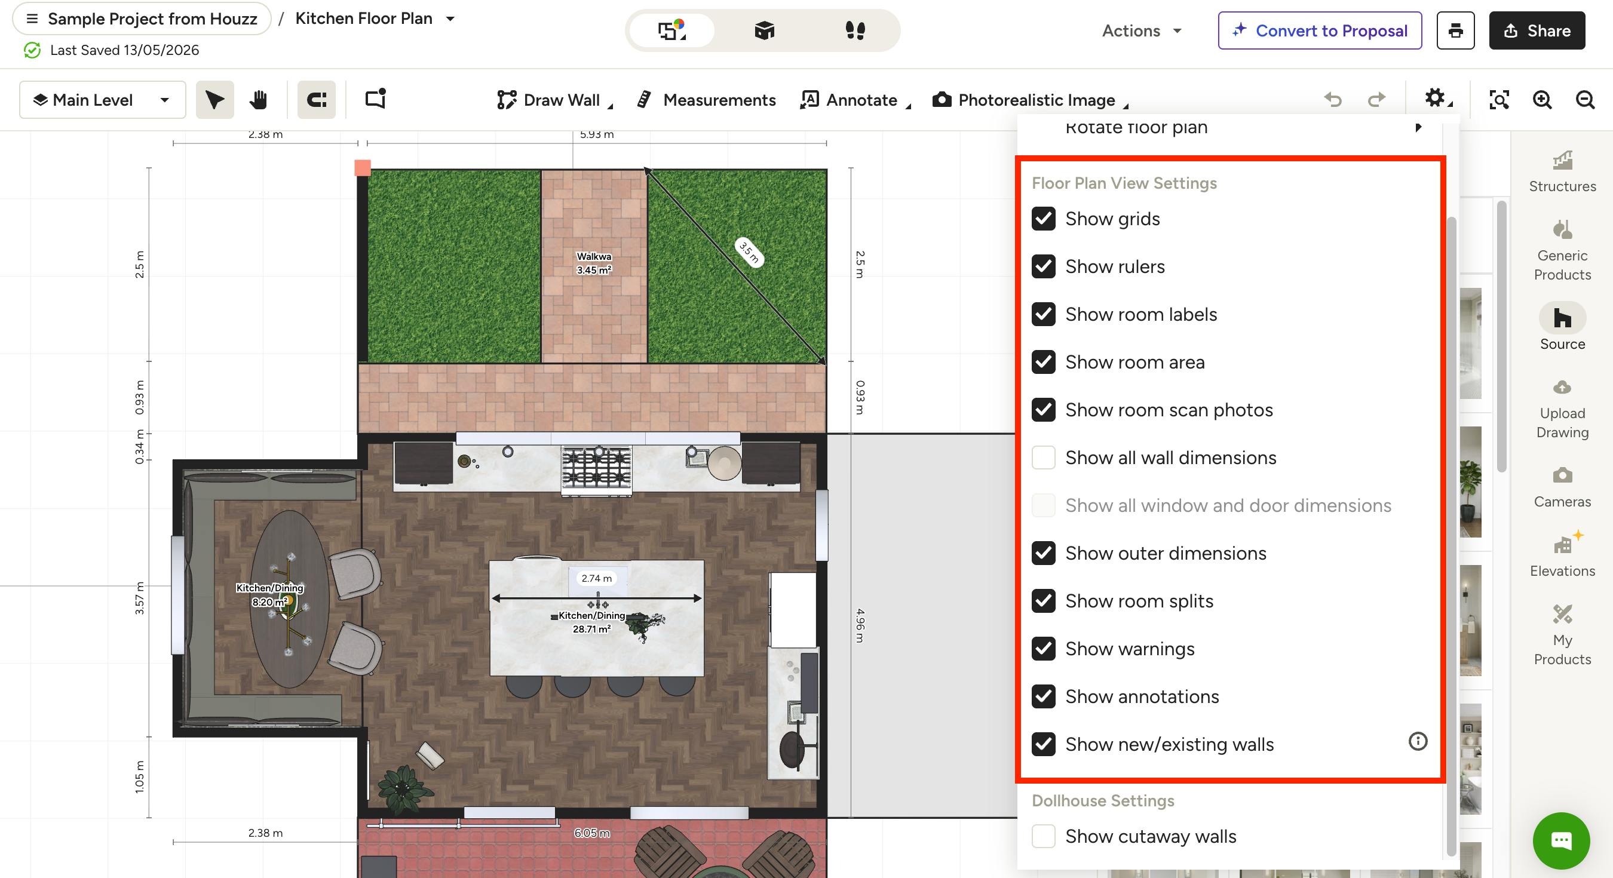This screenshot has width=1613, height=878.
Task: Zoom in on the floor plan
Action: point(1542,100)
